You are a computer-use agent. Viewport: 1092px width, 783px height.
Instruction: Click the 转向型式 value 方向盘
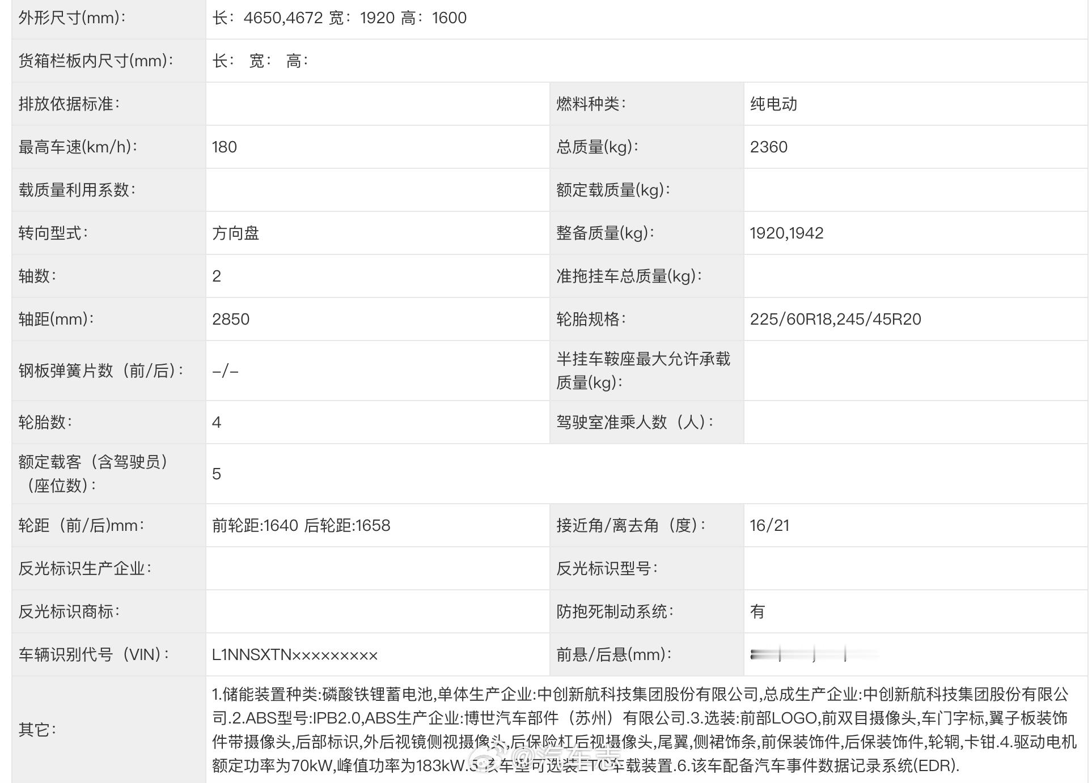coord(235,233)
